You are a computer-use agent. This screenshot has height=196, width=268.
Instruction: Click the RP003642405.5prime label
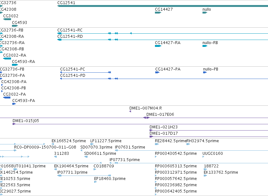176,192
